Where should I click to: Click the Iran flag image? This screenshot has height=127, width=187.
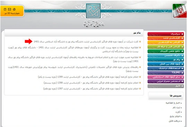tap(179, 11)
